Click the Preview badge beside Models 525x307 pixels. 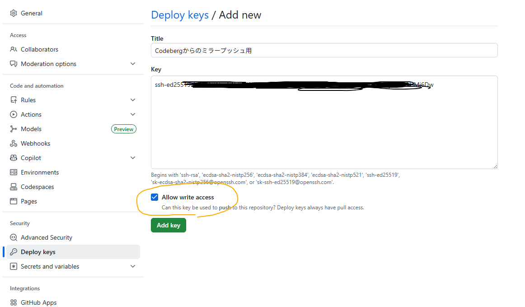123,129
